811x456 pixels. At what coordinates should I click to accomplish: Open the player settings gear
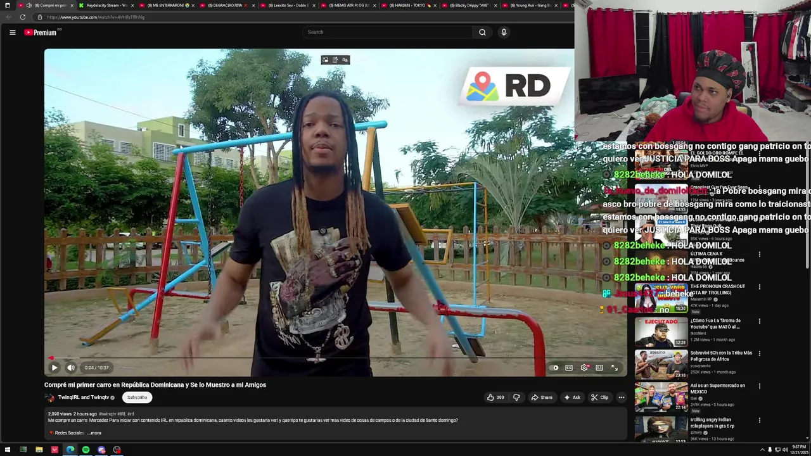tap(584, 367)
